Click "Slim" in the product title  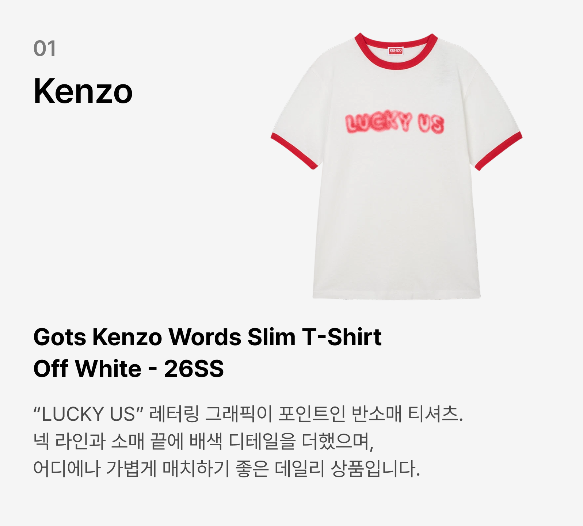(271, 336)
